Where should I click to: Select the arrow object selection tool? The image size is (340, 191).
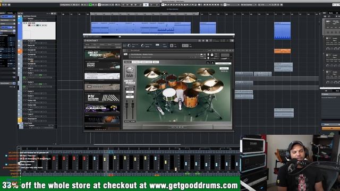click(163, 5)
